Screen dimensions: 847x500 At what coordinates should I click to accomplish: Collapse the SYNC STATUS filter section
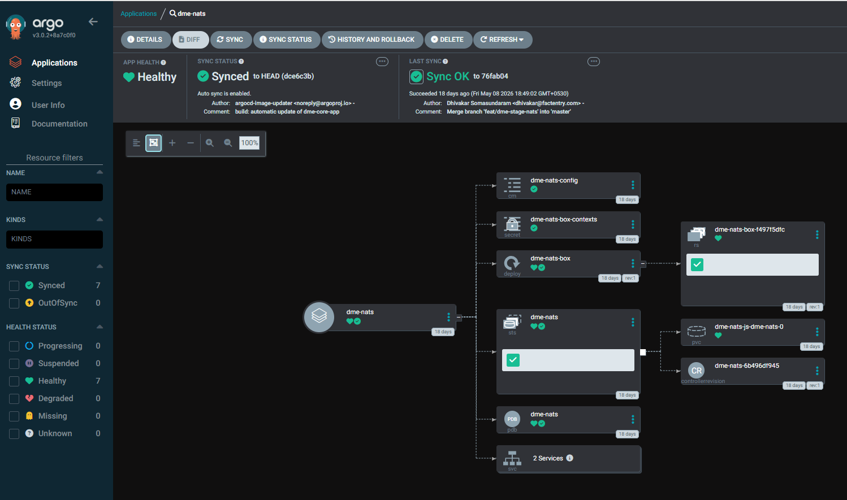click(100, 266)
